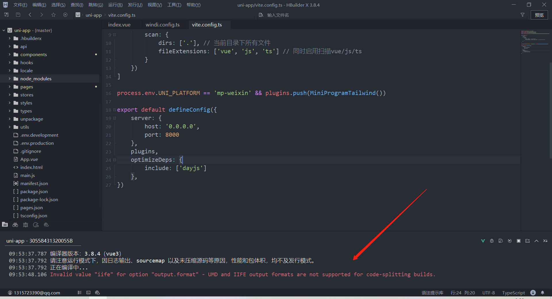Click the terminal icon in the status bar
The image size is (552, 299).
[x=89, y=293]
